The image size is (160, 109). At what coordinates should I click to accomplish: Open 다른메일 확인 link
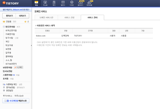tap(11, 84)
